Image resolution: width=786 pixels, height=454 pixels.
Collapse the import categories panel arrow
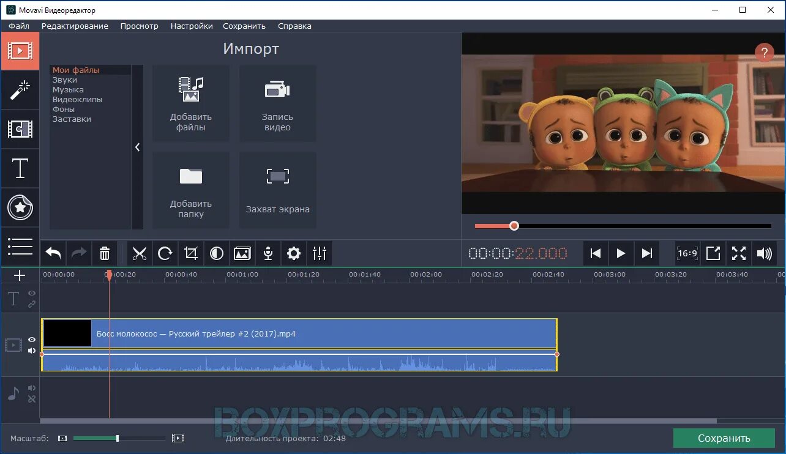tap(138, 147)
